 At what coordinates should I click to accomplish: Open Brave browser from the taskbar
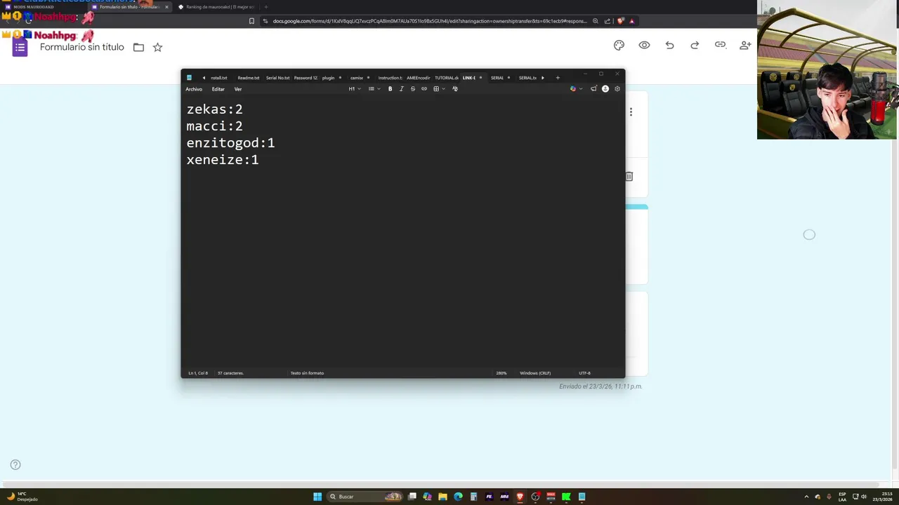tap(520, 497)
